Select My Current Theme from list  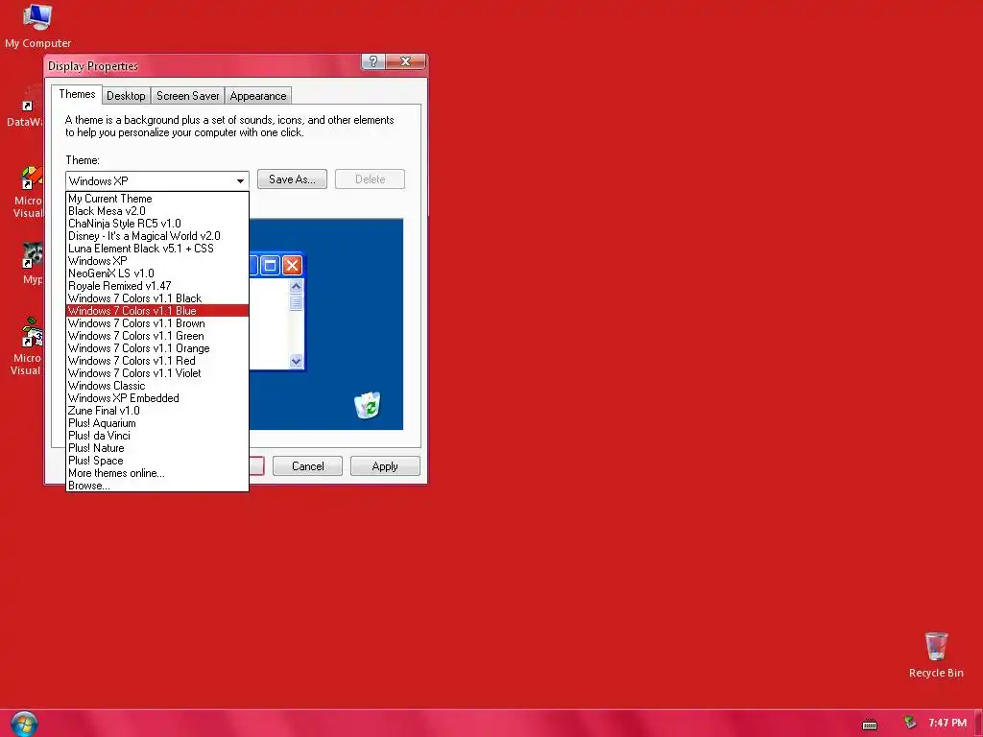[157, 199]
